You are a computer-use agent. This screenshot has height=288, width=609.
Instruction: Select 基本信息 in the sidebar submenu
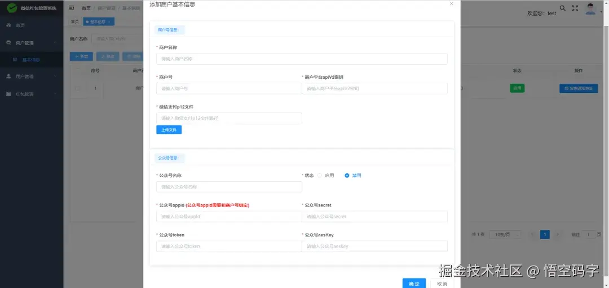[32, 60]
